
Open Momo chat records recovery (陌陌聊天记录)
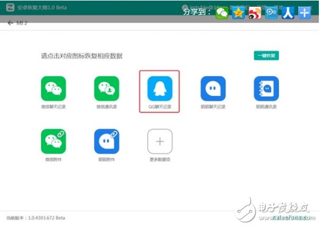pyautogui.click(x=213, y=89)
